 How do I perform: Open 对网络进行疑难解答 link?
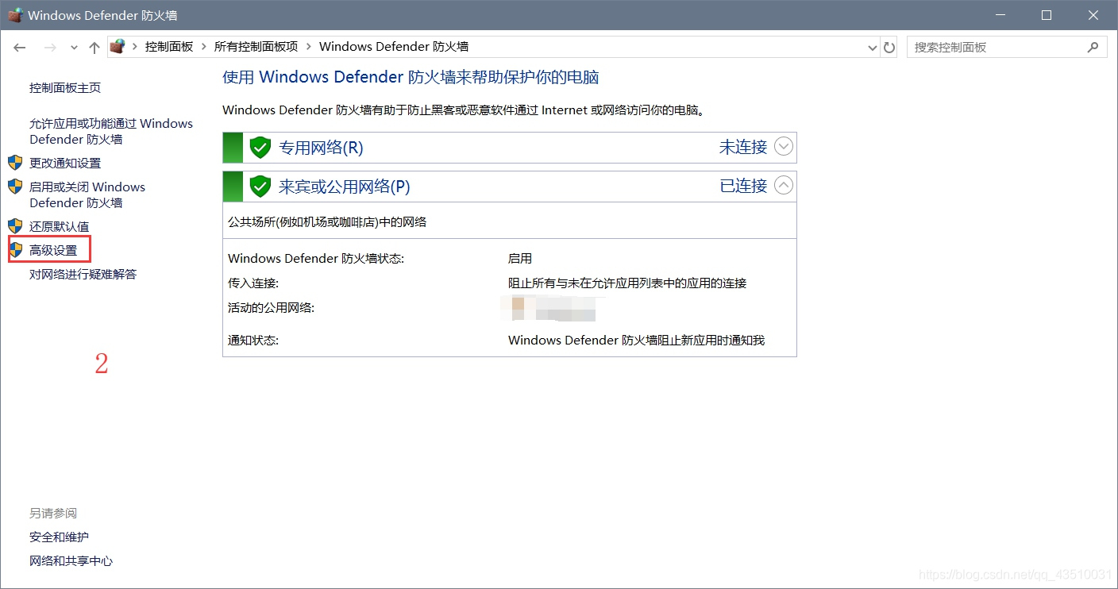coord(83,275)
